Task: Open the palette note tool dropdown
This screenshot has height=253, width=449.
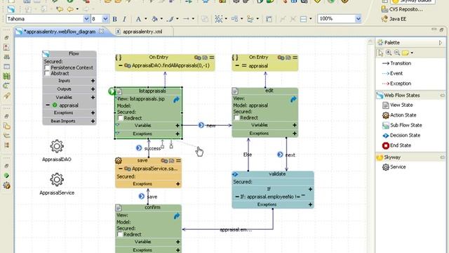Action: tap(412, 53)
